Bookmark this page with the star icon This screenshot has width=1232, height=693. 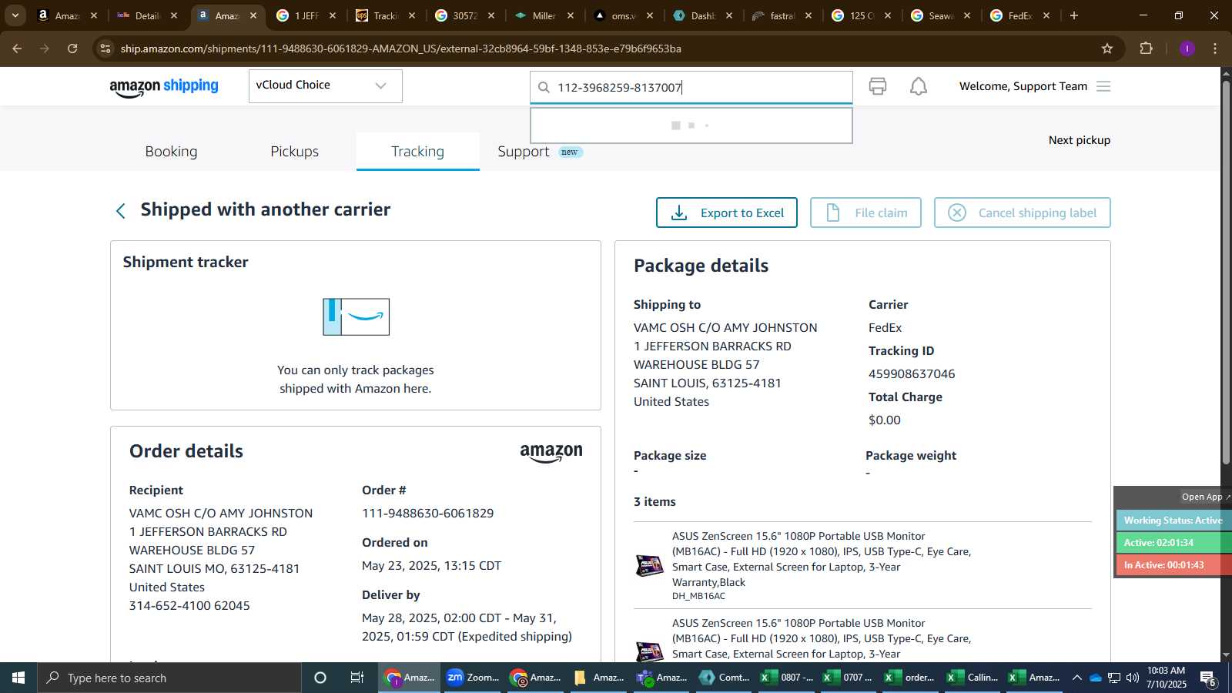pyautogui.click(x=1107, y=49)
